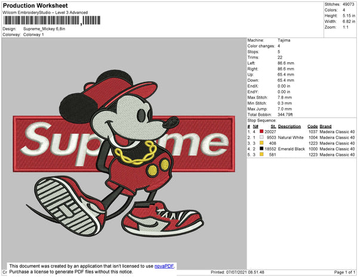Click the Trims value 22

(280, 57)
